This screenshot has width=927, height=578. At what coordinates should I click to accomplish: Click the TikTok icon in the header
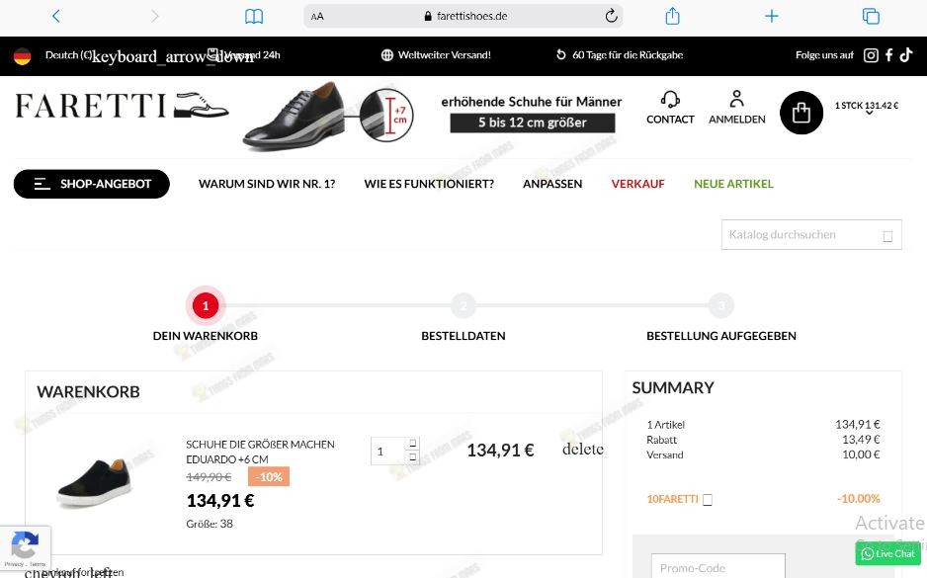tap(906, 55)
